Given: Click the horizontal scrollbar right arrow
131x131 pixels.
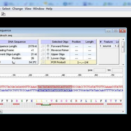Looking at the screenshot, I should click(x=123, y=111).
